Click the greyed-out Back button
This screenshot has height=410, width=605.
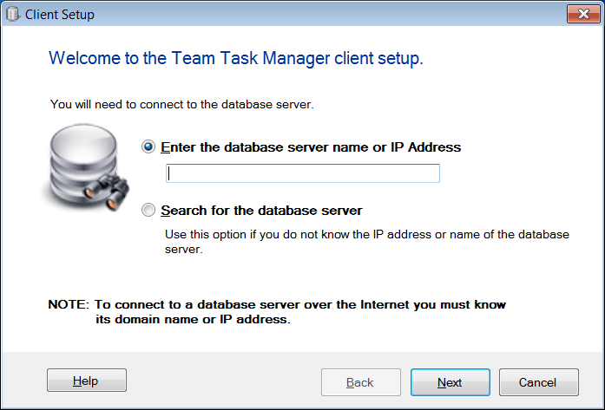point(360,381)
